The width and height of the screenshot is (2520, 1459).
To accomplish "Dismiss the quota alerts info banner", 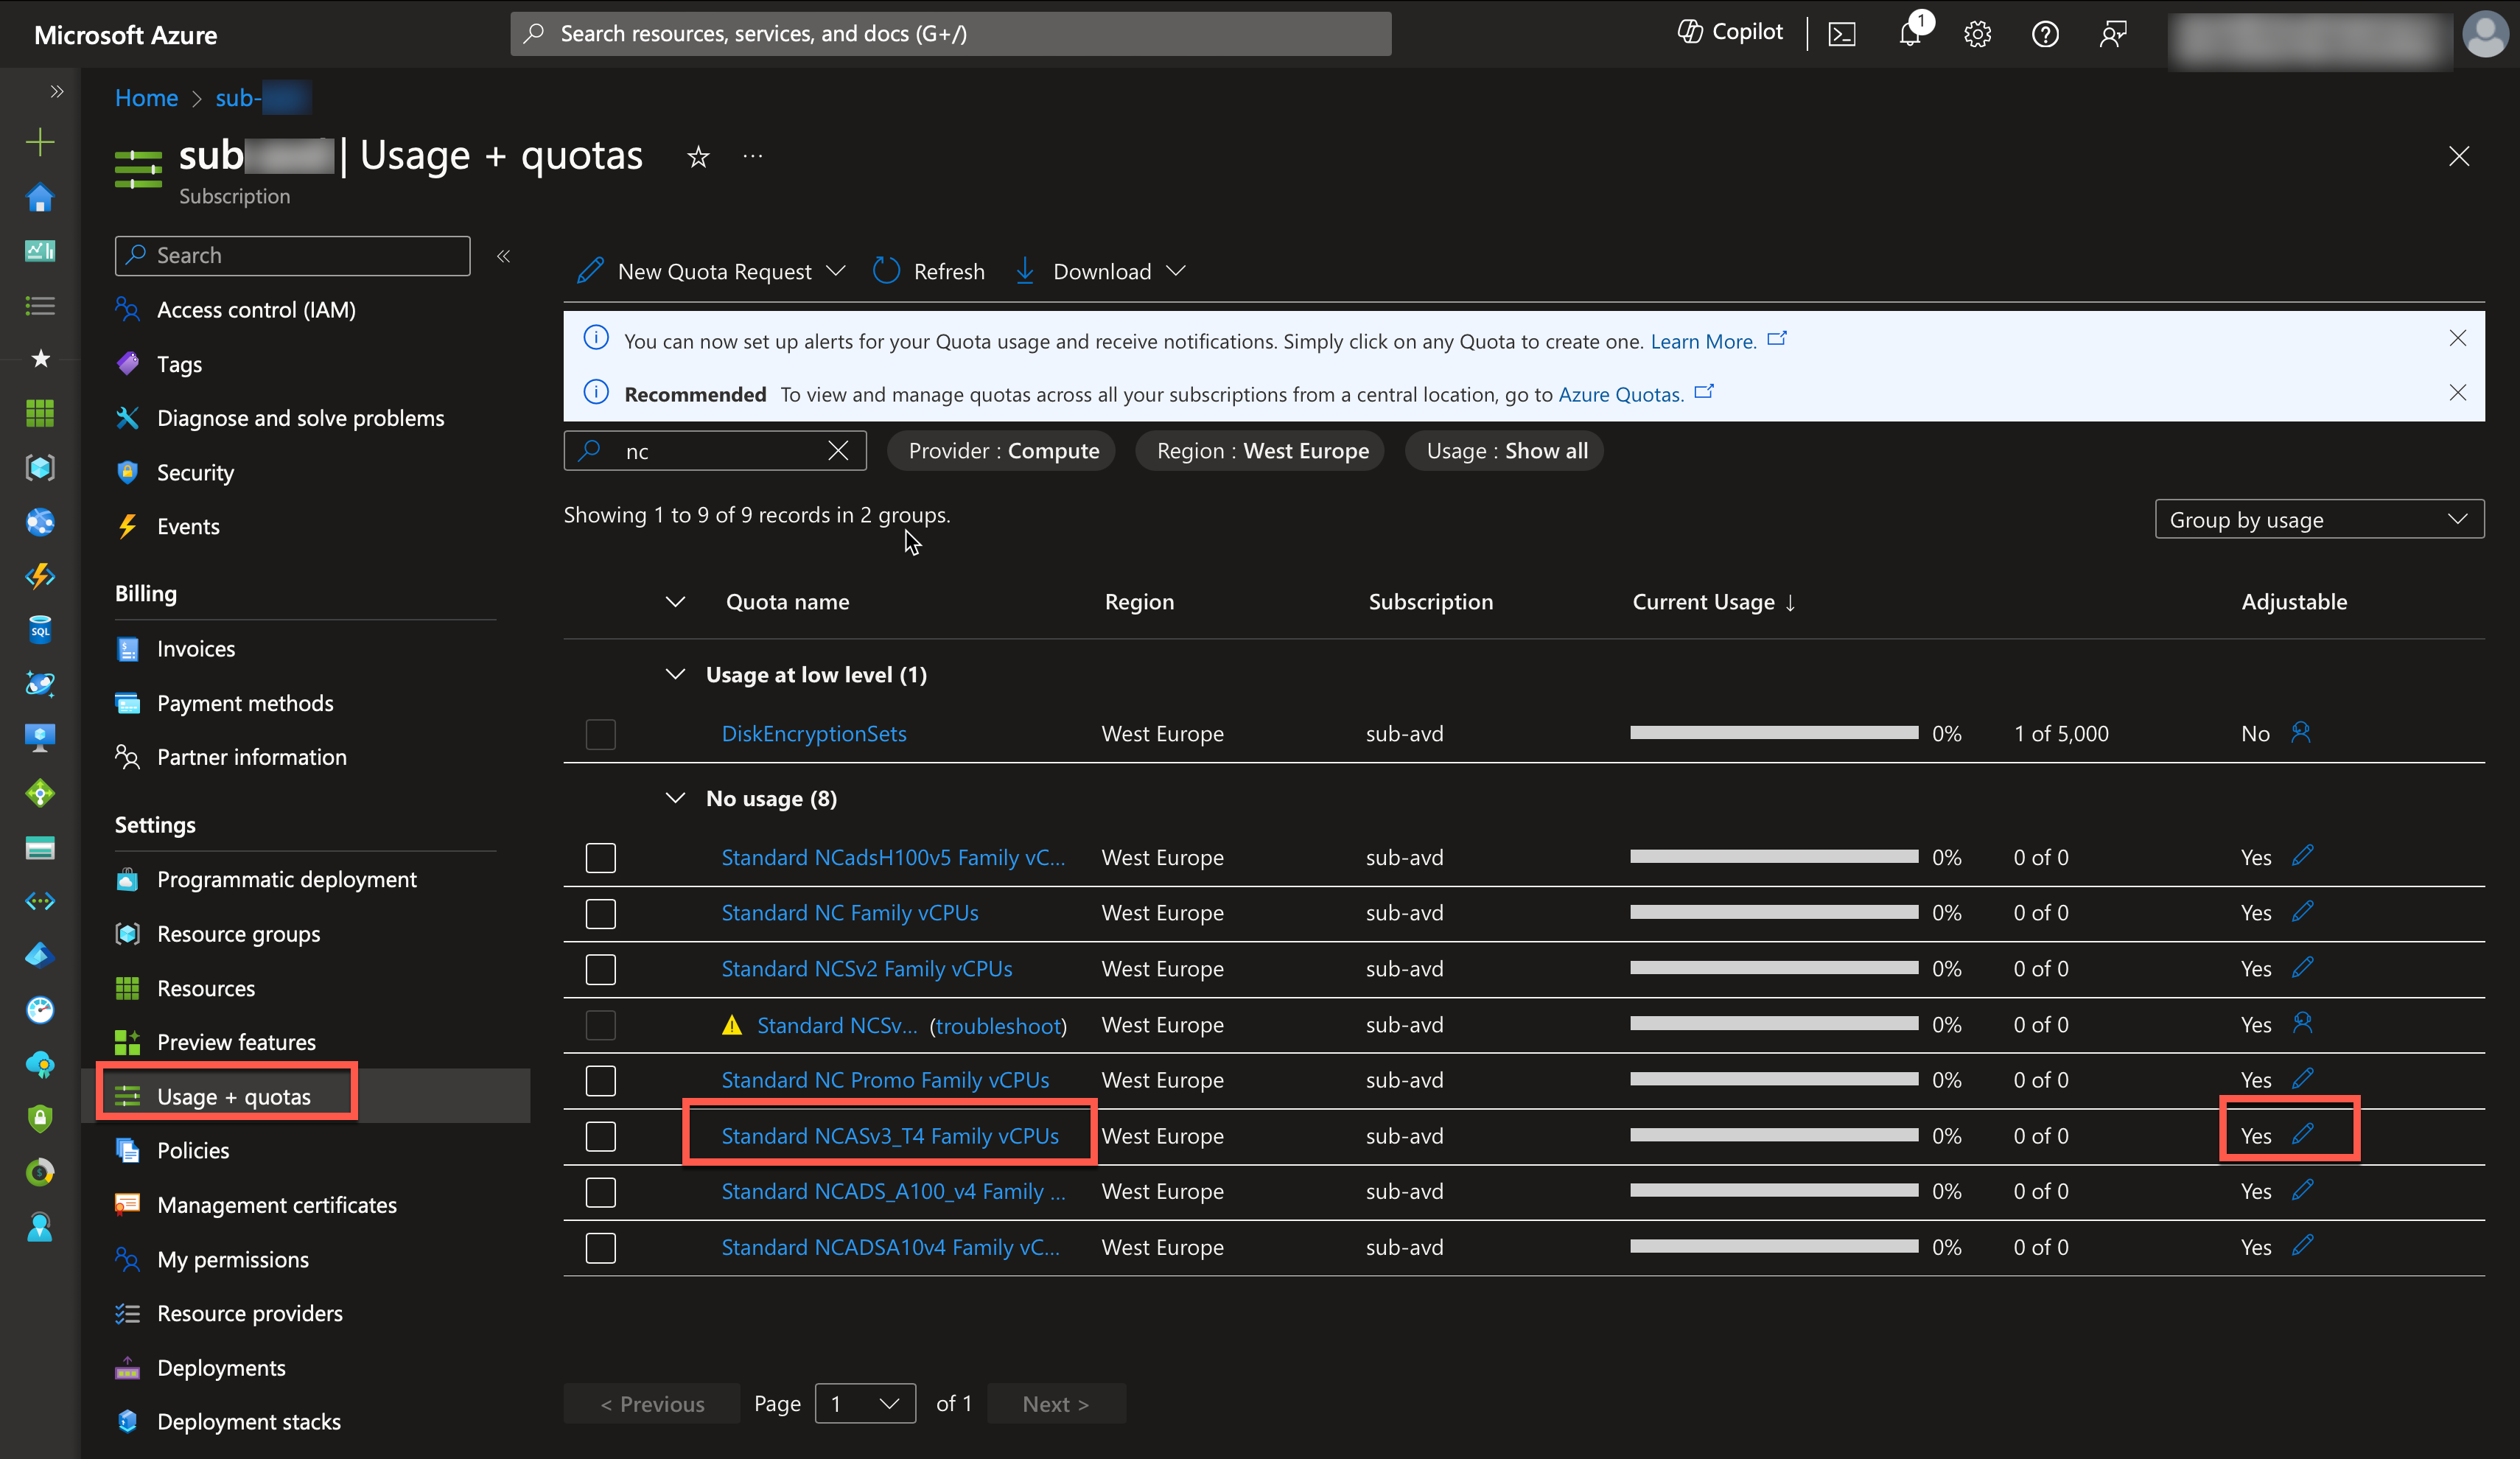I will pyautogui.click(x=2458, y=338).
